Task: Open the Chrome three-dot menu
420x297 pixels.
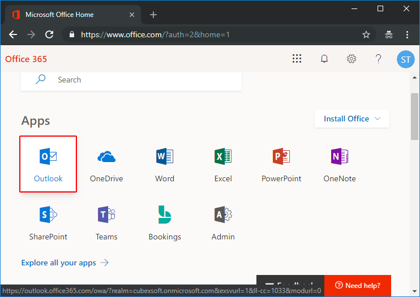Action: click(407, 34)
